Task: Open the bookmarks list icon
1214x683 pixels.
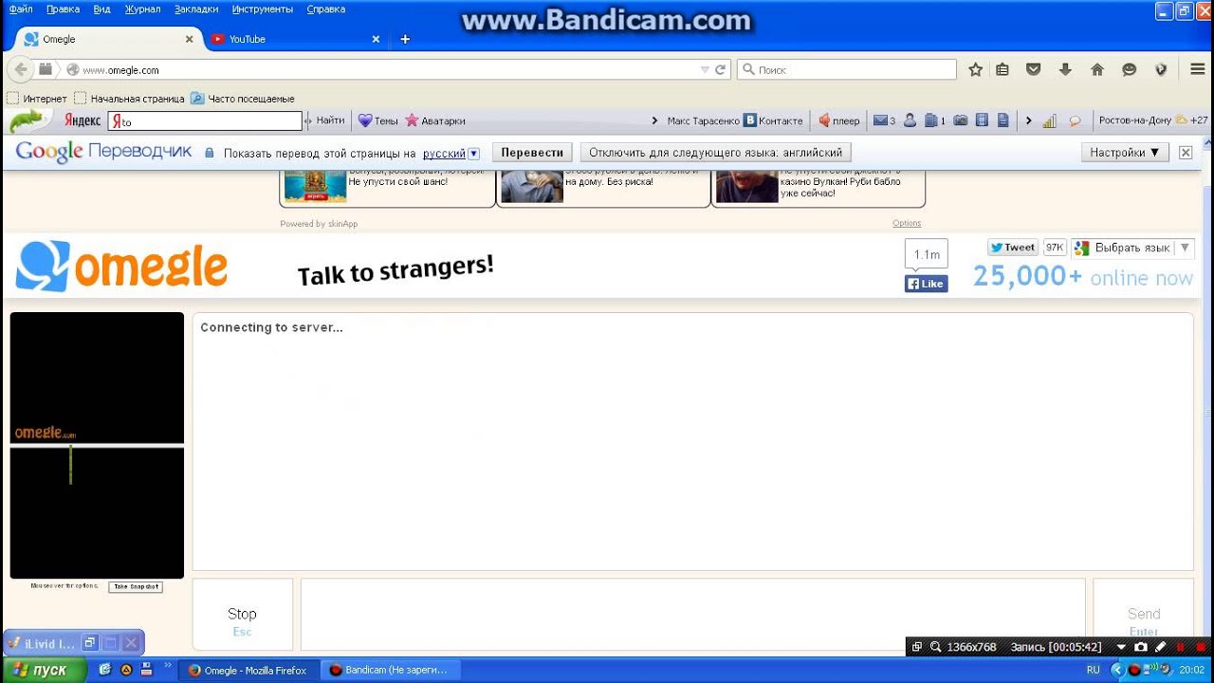Action: (x=1002, y=69)
